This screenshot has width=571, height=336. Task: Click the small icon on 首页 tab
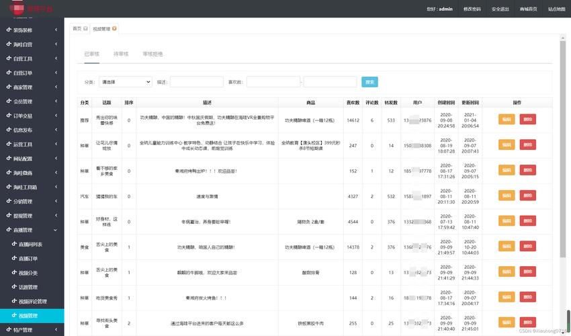tap(85, 28)
